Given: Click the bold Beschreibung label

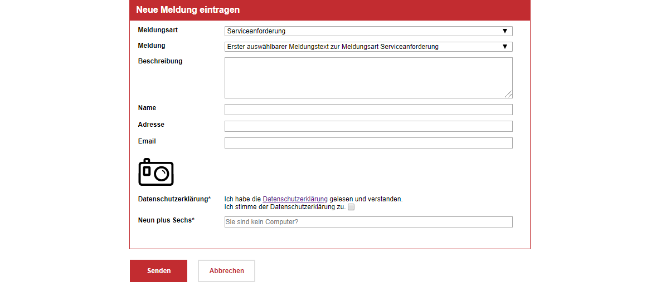Looking at the screenshot, I should (160, 61).
